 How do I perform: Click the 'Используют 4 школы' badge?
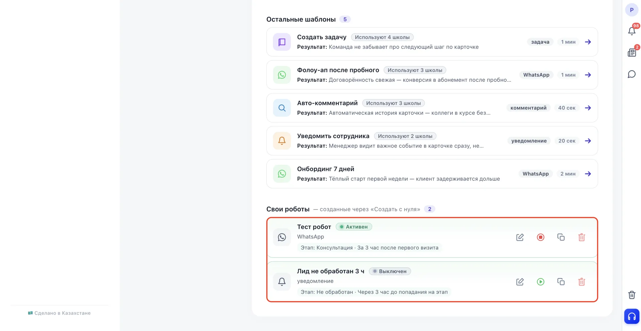click(x=382, y=37)
